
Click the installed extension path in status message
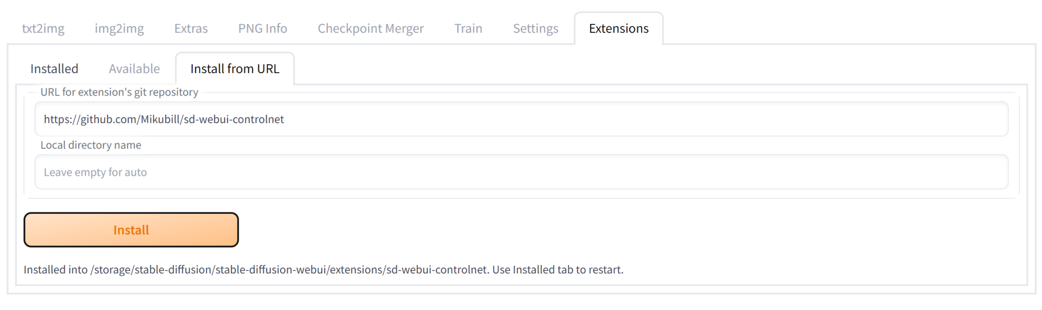(x=289, y=269)
